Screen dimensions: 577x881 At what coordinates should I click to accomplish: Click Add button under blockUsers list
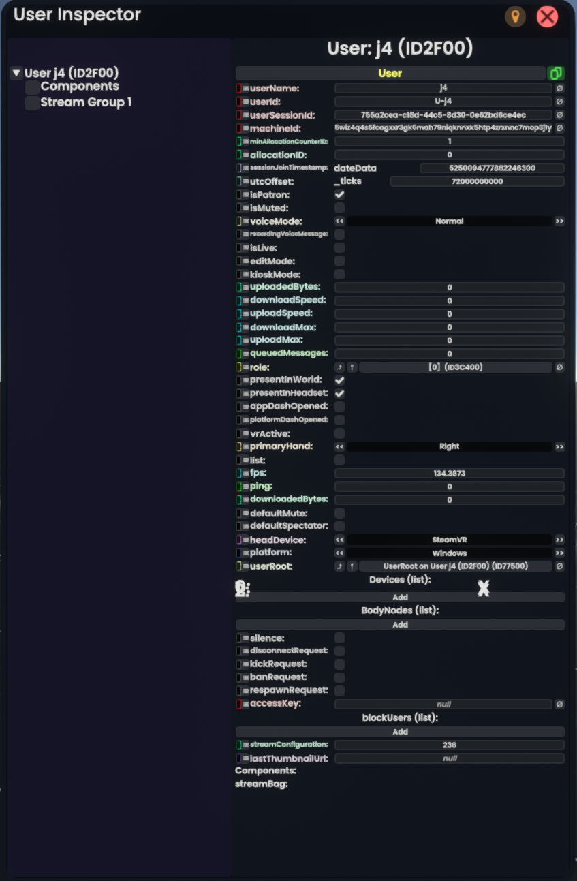click(400, 732)
